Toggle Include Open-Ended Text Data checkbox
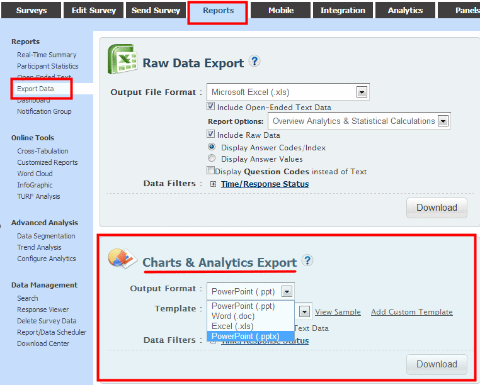480x385 pixels. click(211, 107)
